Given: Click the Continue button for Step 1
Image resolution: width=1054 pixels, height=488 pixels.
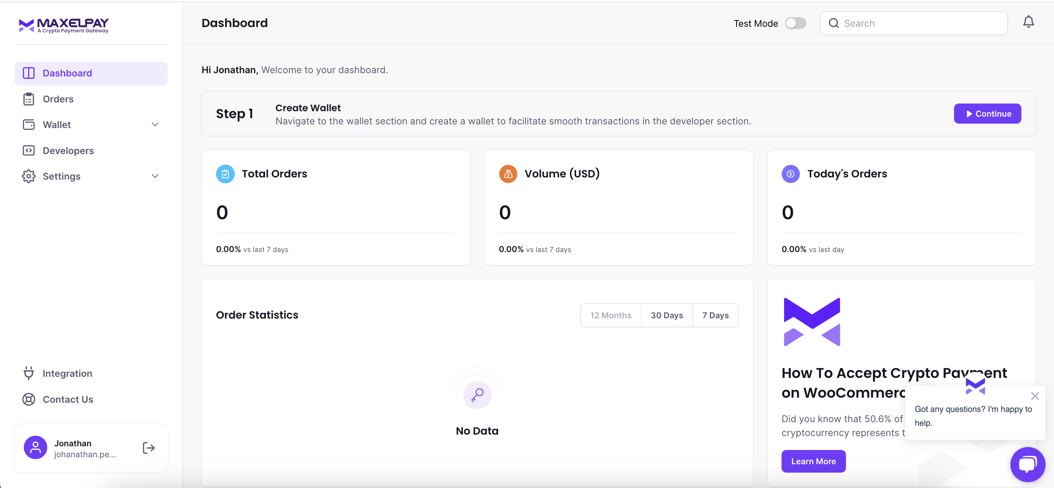Looking at the screenshot, I should click(987, 114).
